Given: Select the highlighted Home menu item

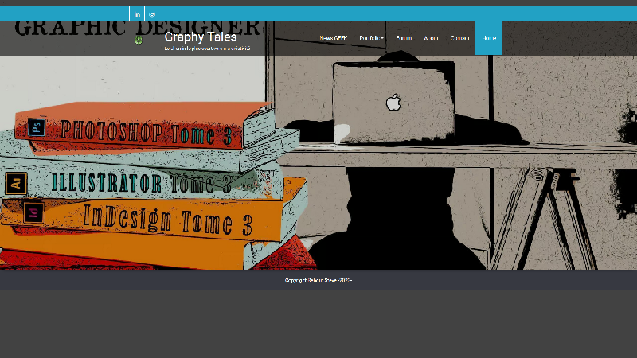Looking at the screenshot, I should [489, 38].
